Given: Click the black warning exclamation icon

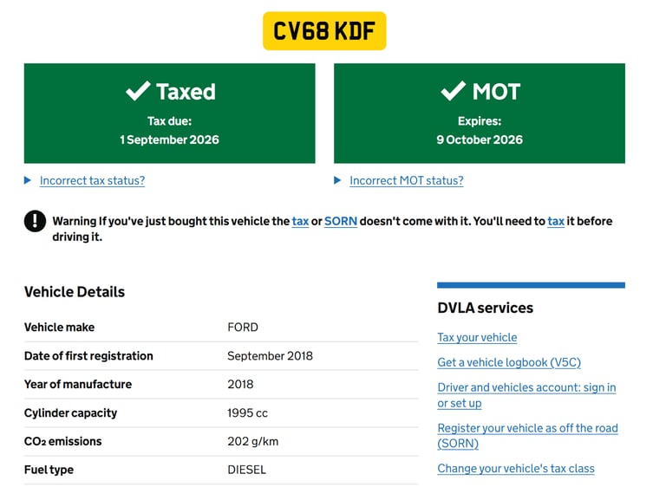Looking at the screenshot, I should [x=35, y=221].
